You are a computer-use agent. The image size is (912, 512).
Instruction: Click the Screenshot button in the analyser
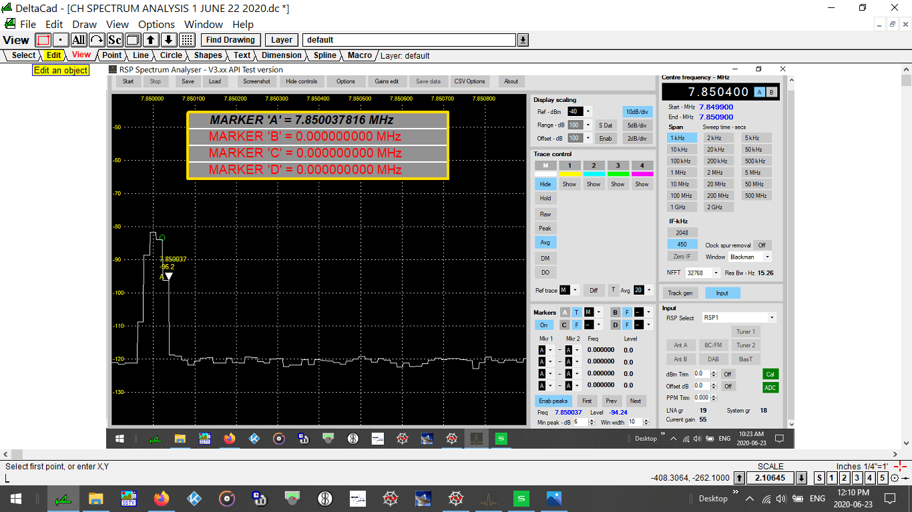256,81
